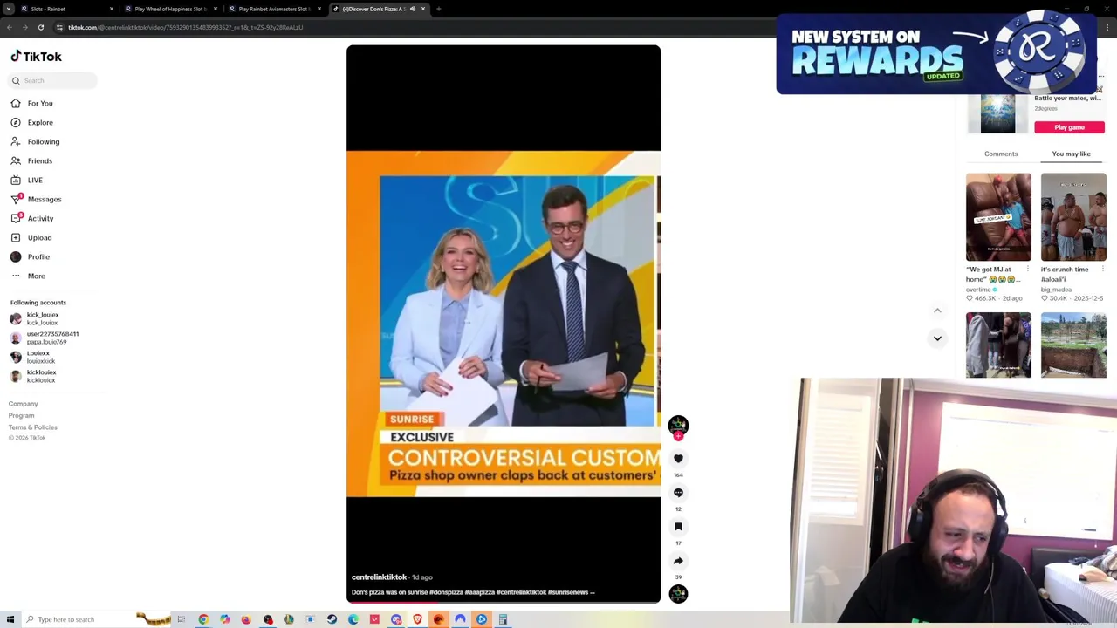Open centrelinktiktok creator name on video
This screenshot has width=1117, height=628.
coord(379,577)
